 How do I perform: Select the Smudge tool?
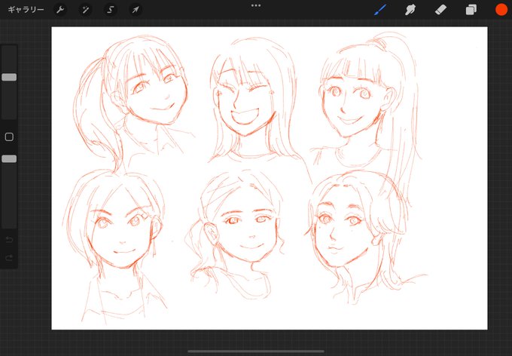click(x=410, y=10)
